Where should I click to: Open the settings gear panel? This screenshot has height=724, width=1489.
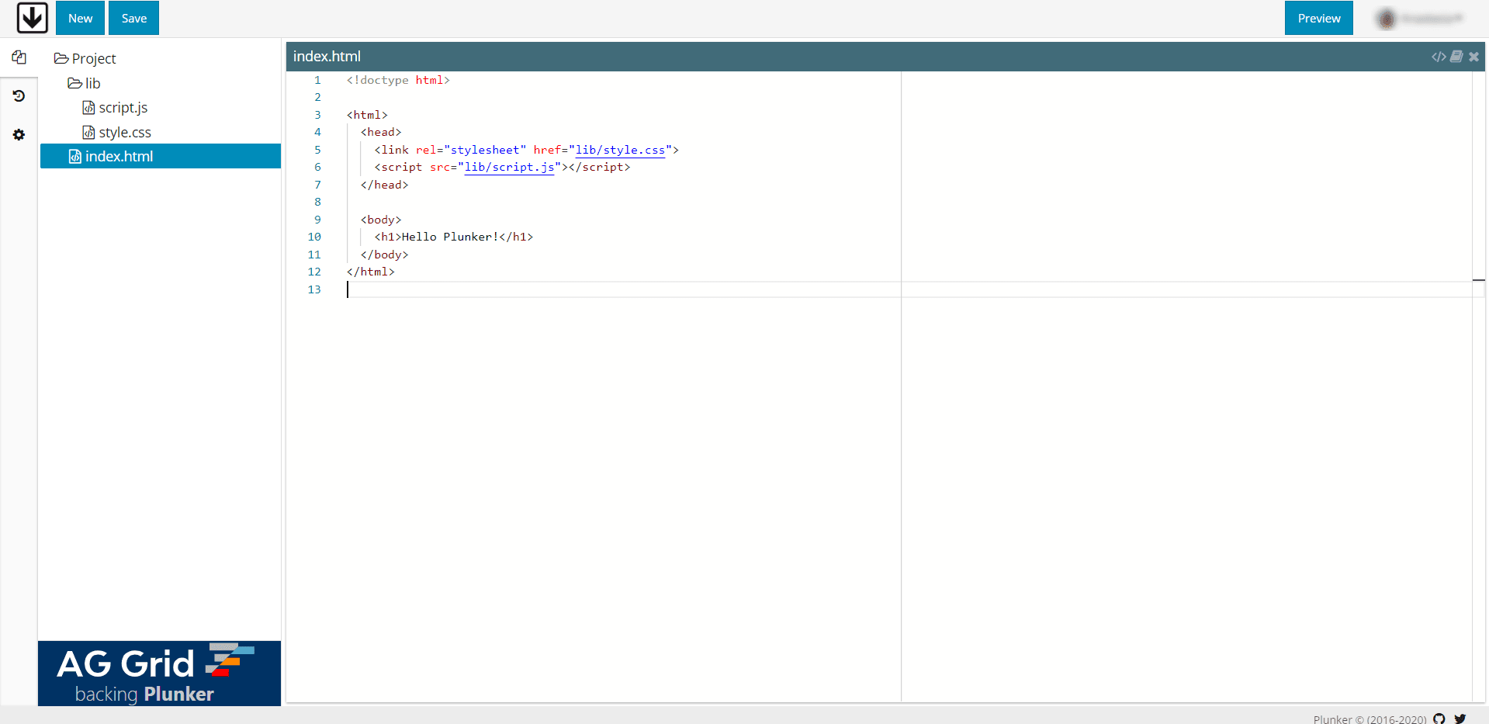click(19, 135)
